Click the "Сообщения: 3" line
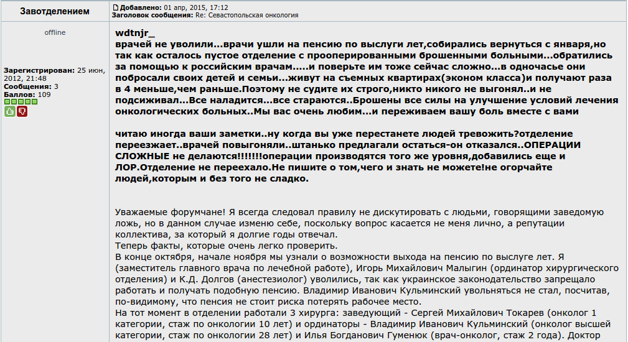The width and height of the screenshot is (628, 342). pos(31,86)
